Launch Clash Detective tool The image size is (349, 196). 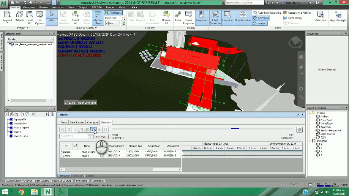pos(215,18)
